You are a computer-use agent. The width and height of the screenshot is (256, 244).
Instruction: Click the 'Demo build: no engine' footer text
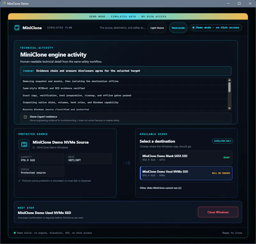(54, 233)
